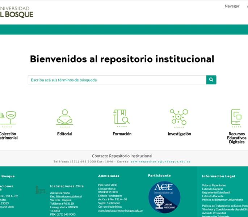Open the Editorial reading person icon
248x217 pixels.
coord(64,118)
